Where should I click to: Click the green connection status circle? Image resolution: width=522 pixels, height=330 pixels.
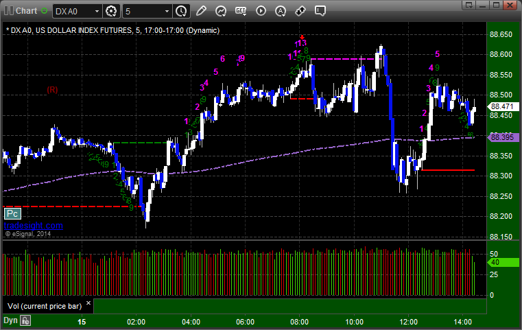(44, 11)
